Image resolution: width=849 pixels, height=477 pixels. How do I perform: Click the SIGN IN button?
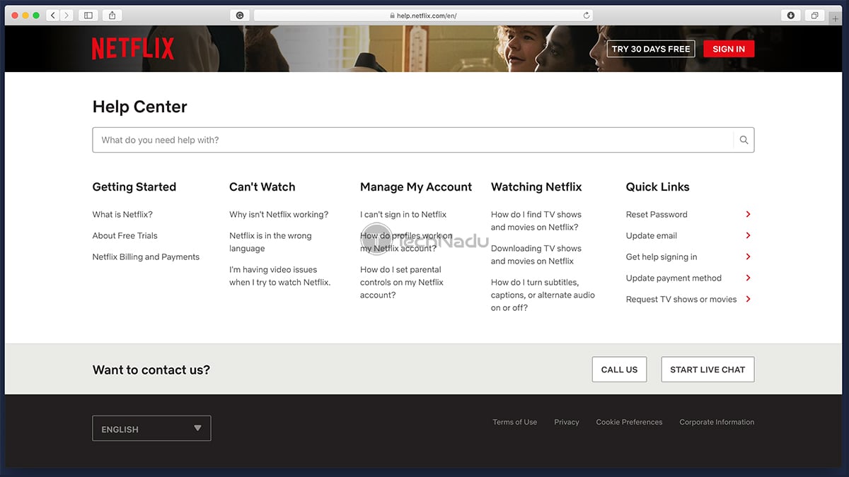click(x=728, y=49)
